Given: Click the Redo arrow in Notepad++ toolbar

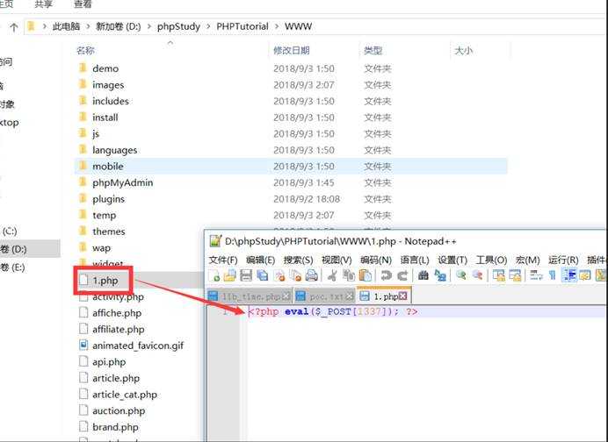Looking at the screenshot, I should click(x=402, y=275).
